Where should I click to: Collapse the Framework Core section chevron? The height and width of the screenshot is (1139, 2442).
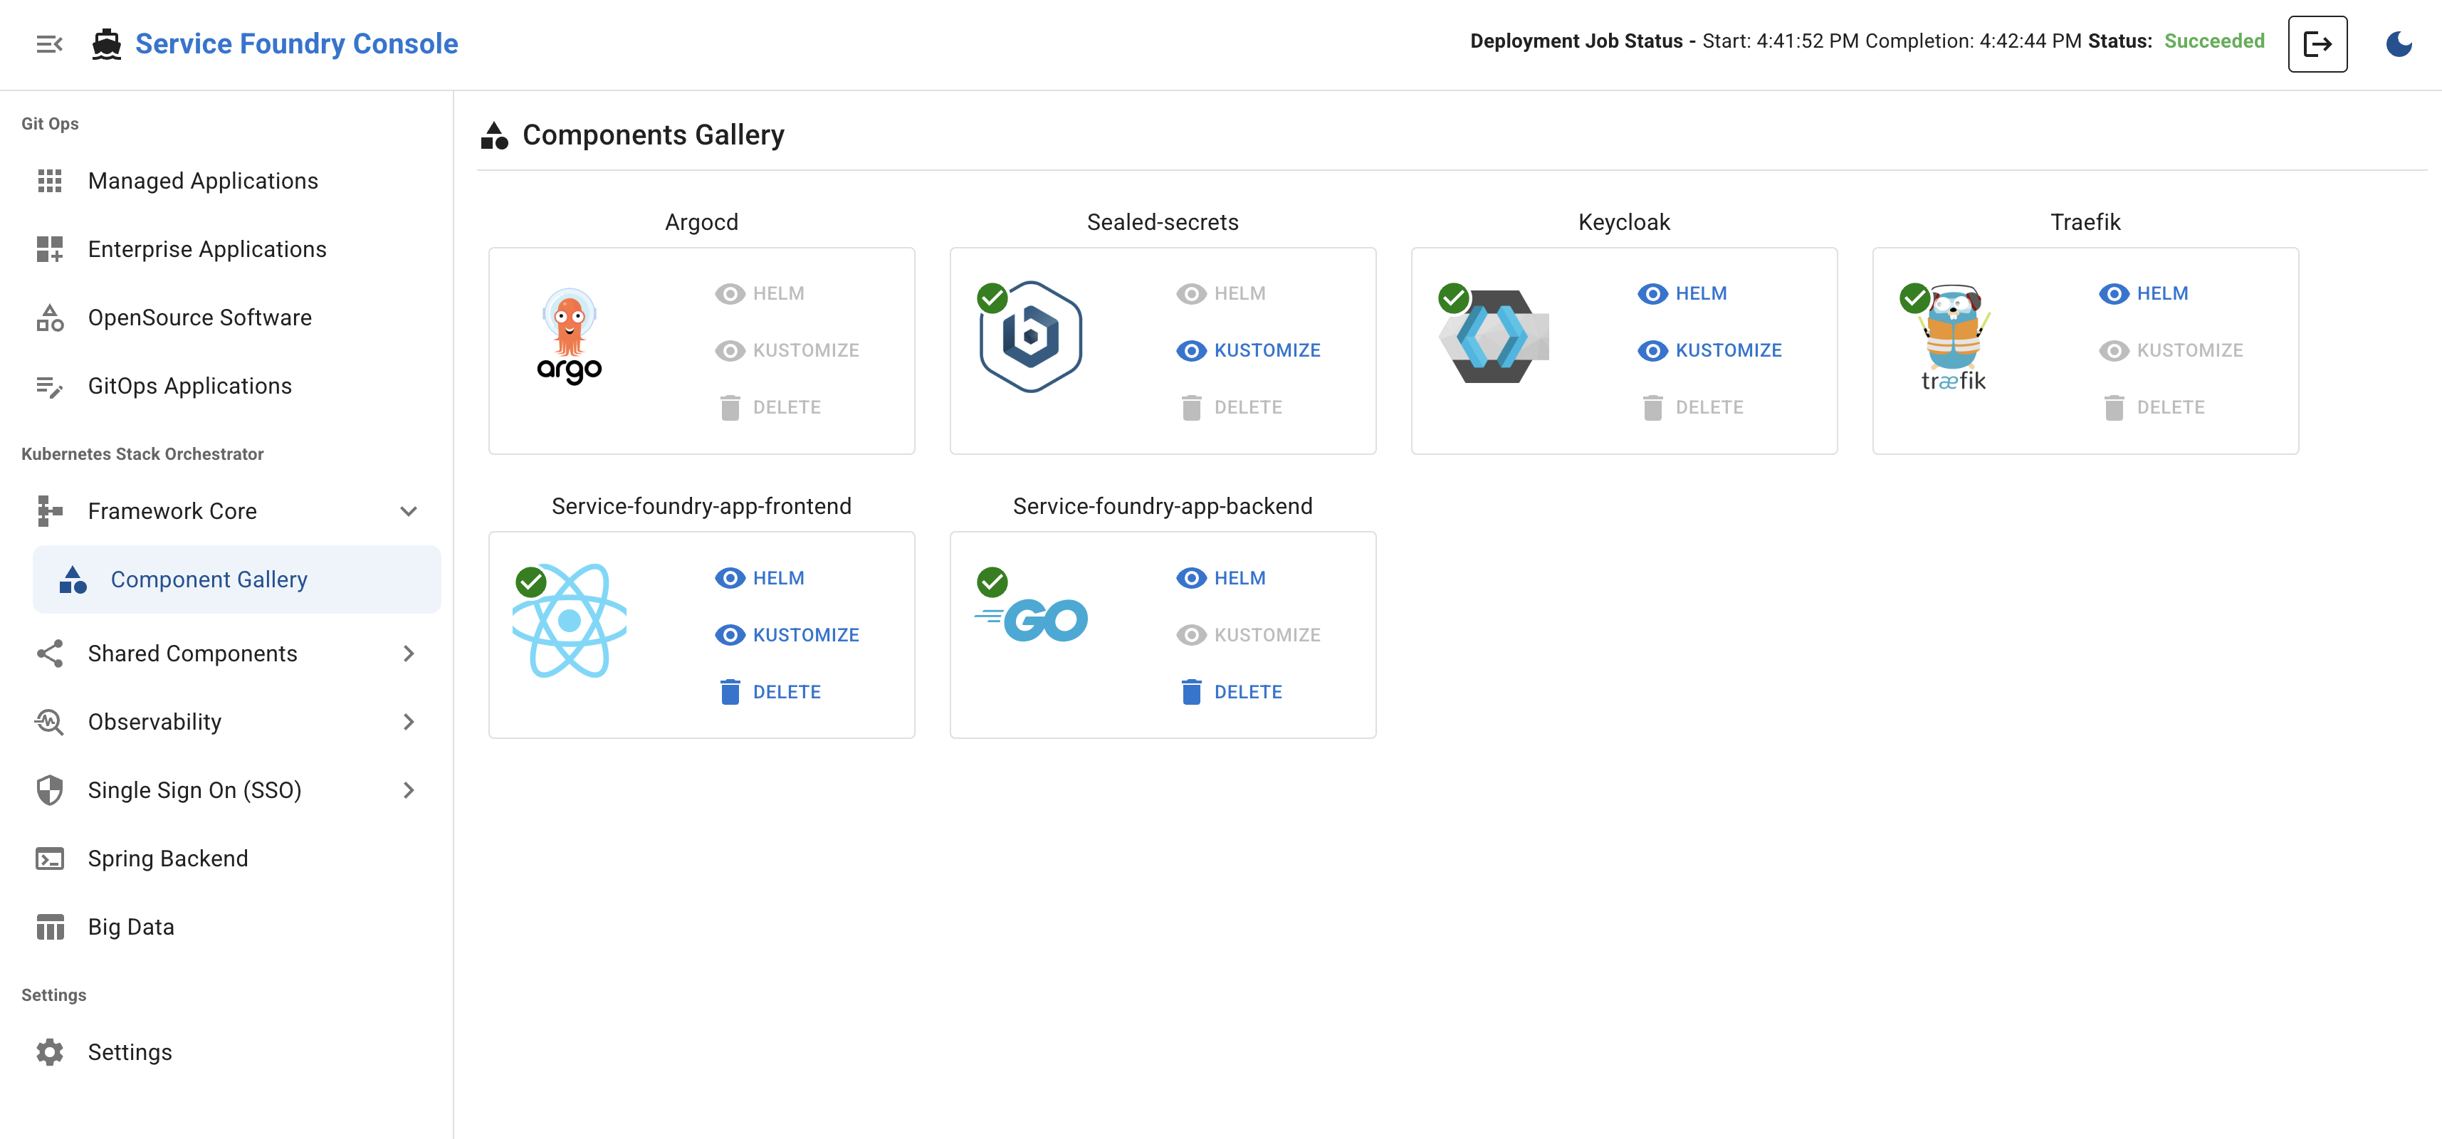409,510
